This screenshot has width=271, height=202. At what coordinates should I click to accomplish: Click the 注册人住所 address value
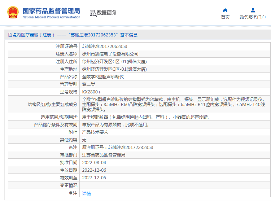[114, 62]
